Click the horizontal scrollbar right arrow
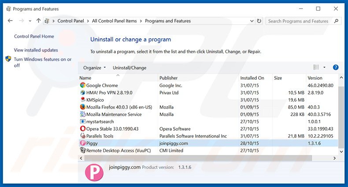Viewport: 348px width, 187px height. coord(334,158)
